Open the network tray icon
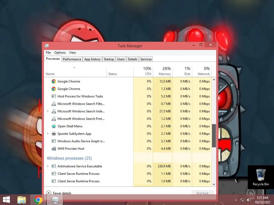The height and width of the screenshot is (205, 274). (x=242, y=200)
